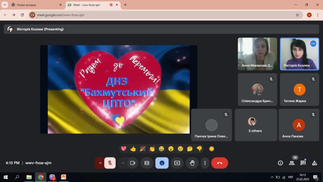Turn on closed captions
323x182 pixels.
click(x=147, y=163)
